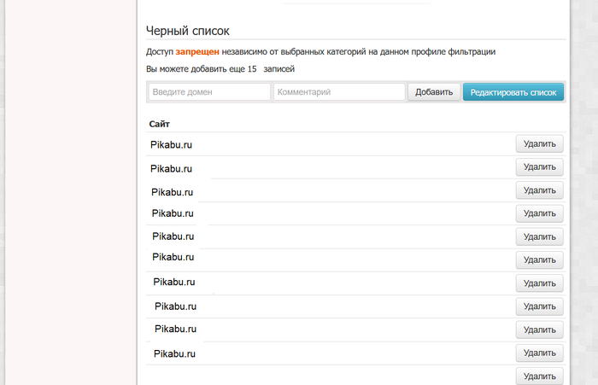
Task: Click into the 'Комментарий' text field
Action: (x=339, y=92)
